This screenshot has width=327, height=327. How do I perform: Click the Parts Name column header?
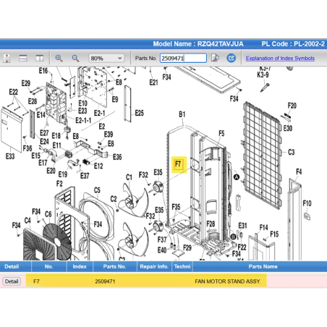click(263, 266)
